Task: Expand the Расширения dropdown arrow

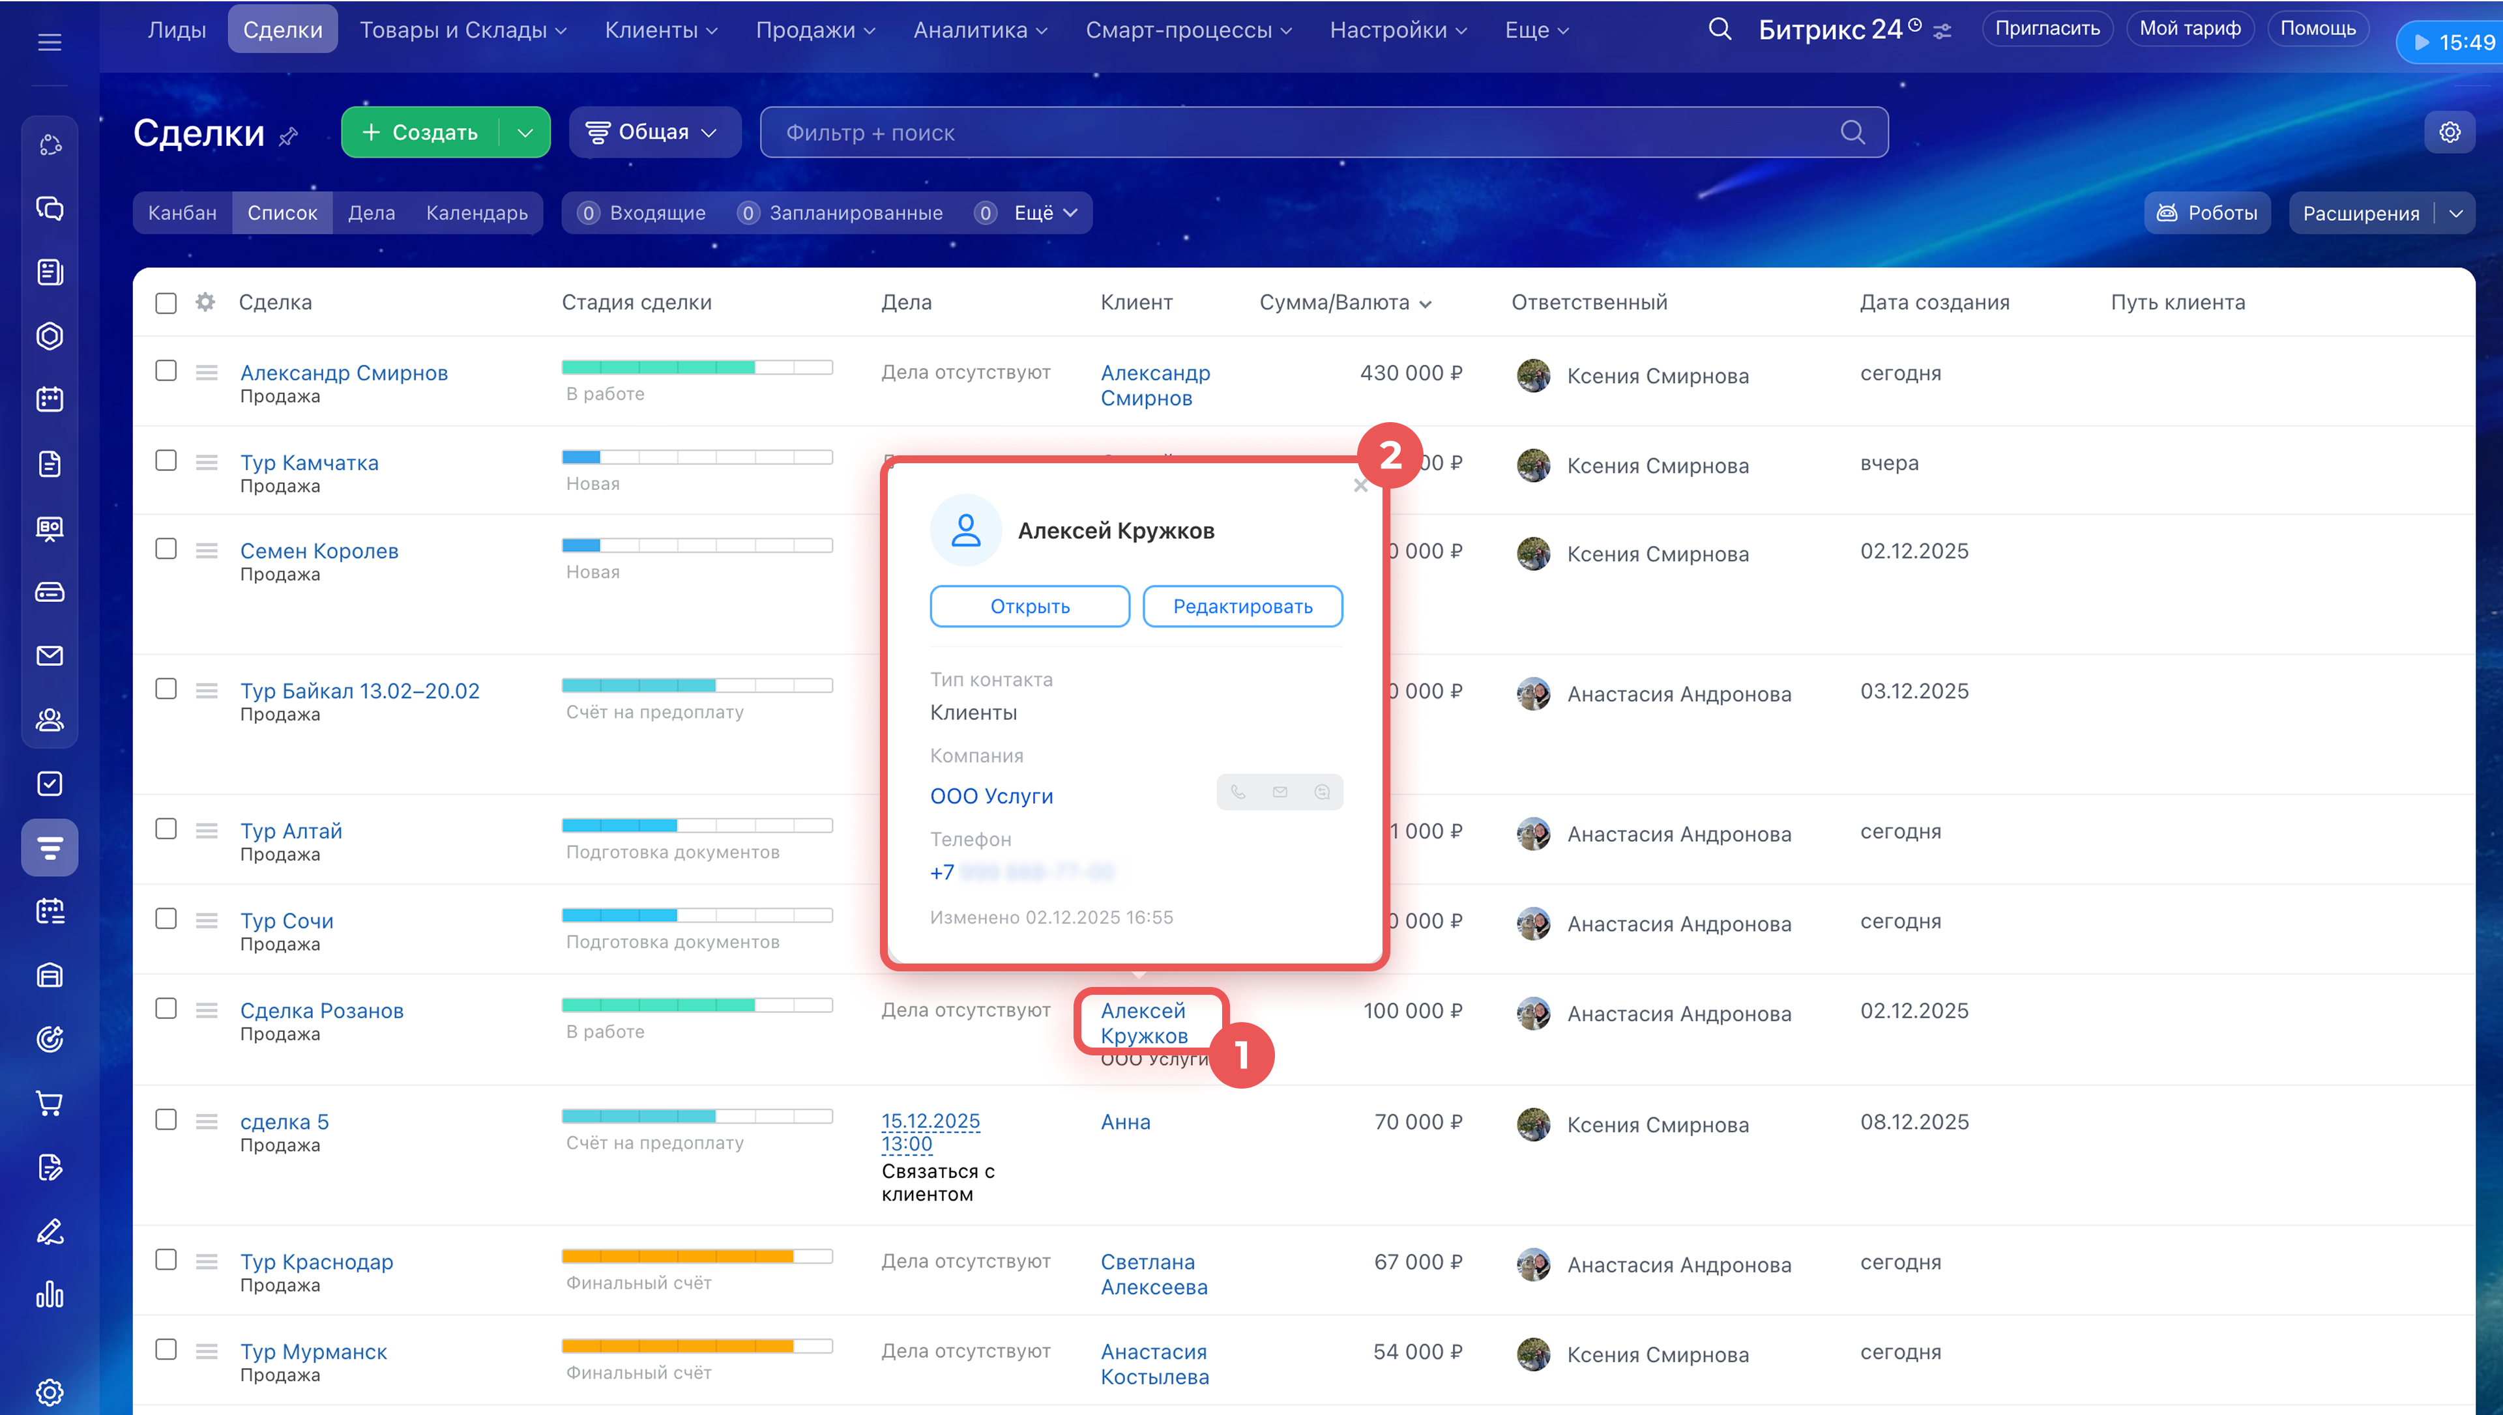Action: [x=2455, y=214]
